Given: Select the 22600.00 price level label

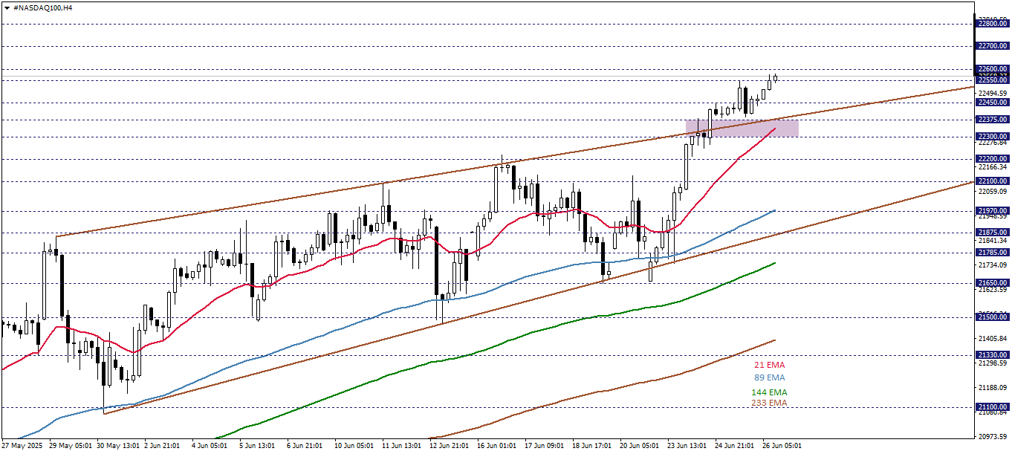Looking at the screenshot, I should pyautogui.click(x=992, y=69).
